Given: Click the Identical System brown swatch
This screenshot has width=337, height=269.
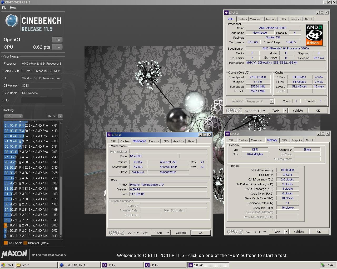Looking at the screenshot, I should pyautogui.click(x=25, y=243).
